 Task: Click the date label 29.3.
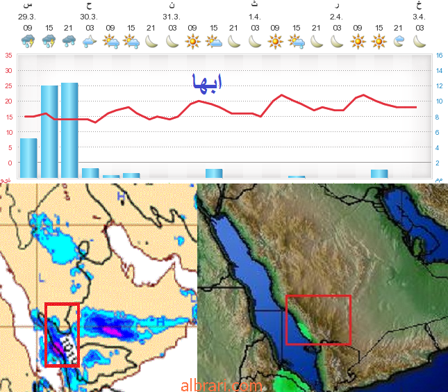point(27,17)
